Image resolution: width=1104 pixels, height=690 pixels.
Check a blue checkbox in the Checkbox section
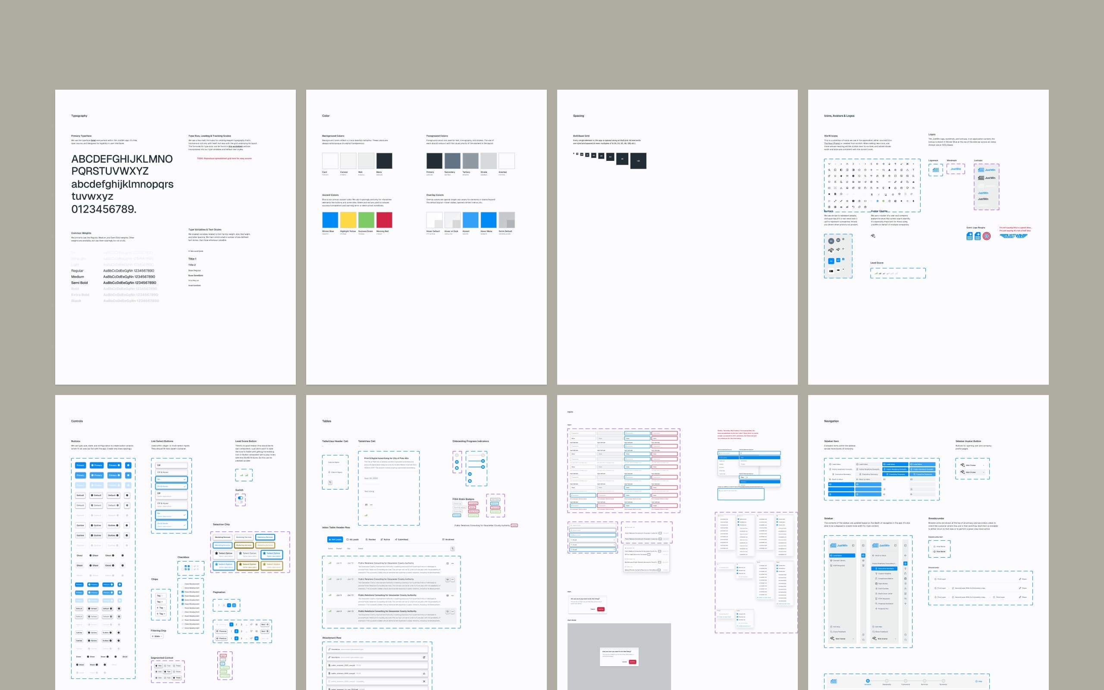point(186,566)
